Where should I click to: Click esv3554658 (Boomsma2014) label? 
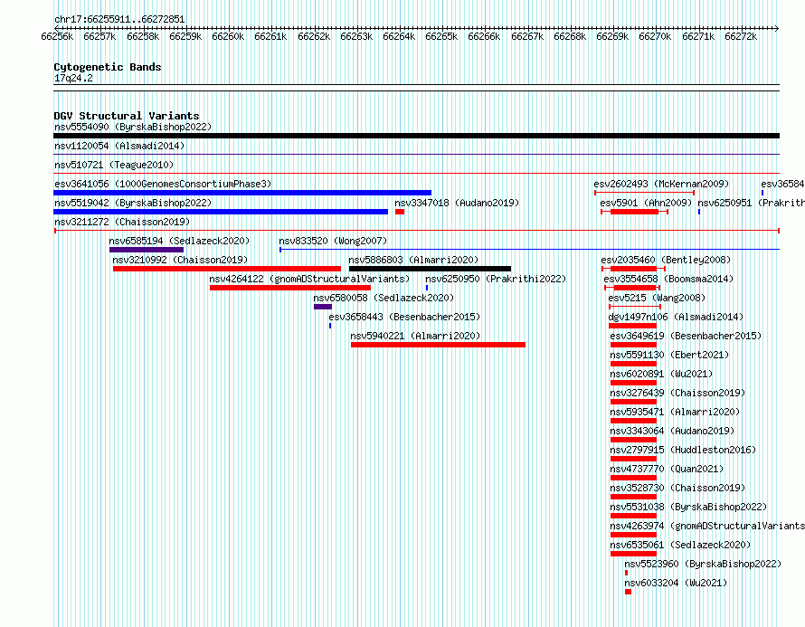pyautogui.click(x=669, y=279)
